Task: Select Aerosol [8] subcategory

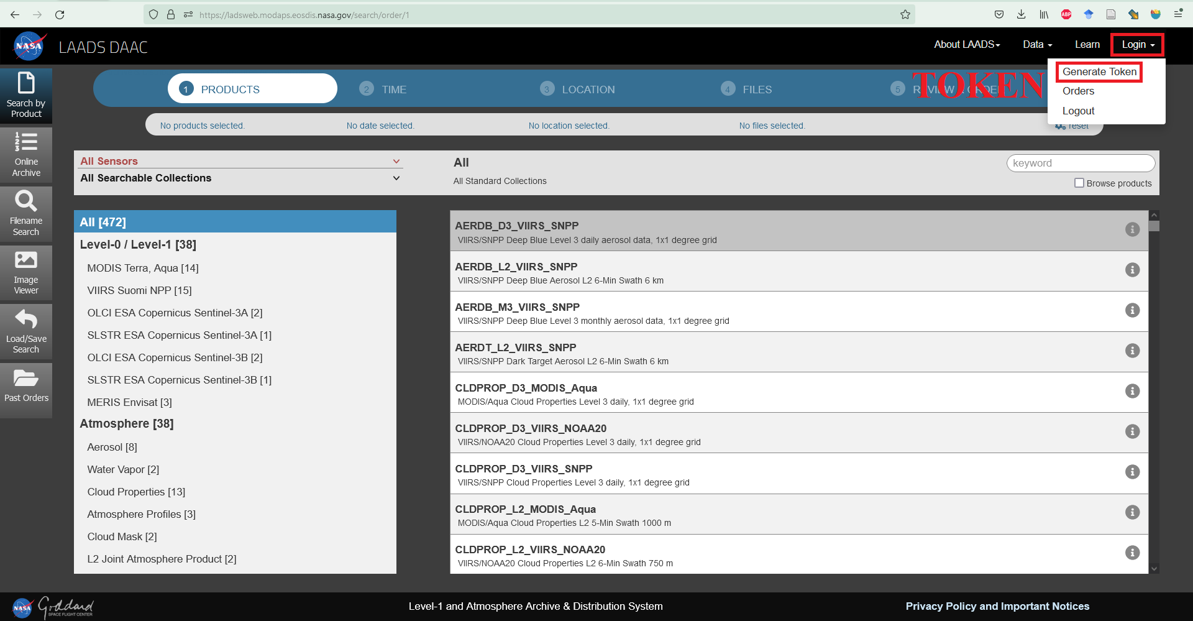Action: (112, 447)
